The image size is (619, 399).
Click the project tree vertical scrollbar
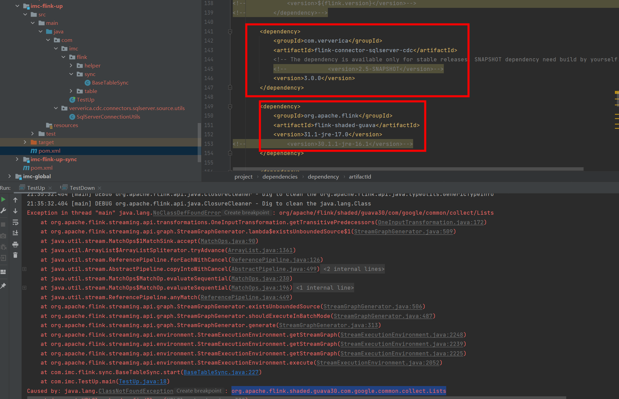point(199,142)
